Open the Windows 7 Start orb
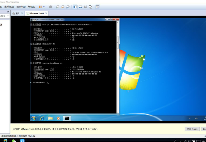This screenshot has height=142, width=206. tap(34, 118)
